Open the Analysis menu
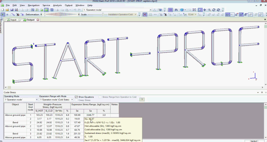267x142 pixels. tap(57, 5)
